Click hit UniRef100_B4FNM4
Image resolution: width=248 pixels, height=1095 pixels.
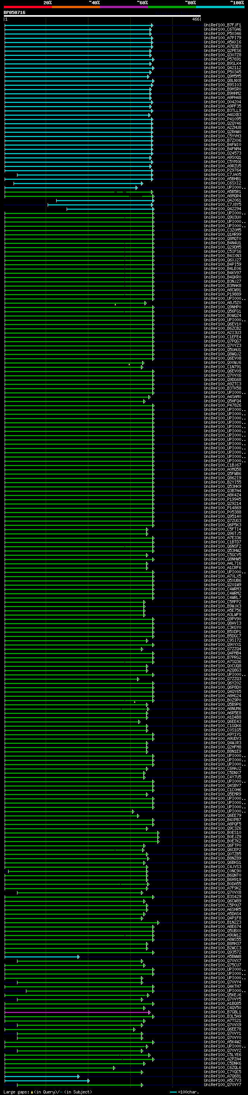click(x=222, y=149)
